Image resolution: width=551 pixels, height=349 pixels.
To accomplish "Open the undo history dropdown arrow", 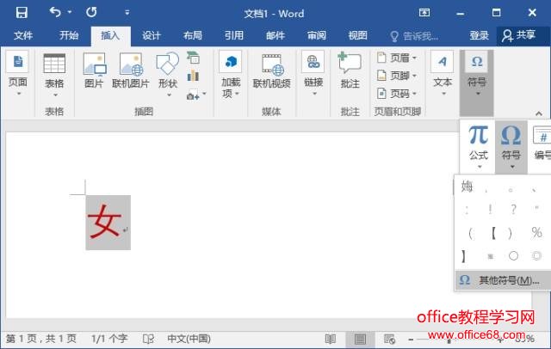I will tap(70, 12).
